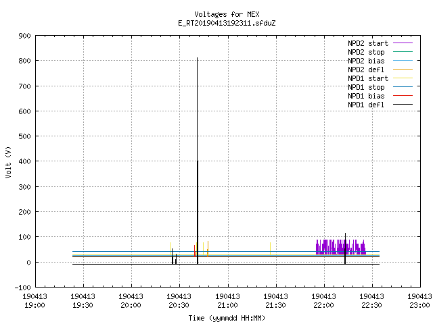Click the 700 y-axis tick label

(24, 86)
